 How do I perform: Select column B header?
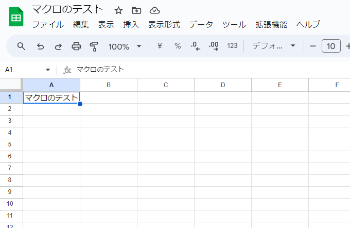109,85
